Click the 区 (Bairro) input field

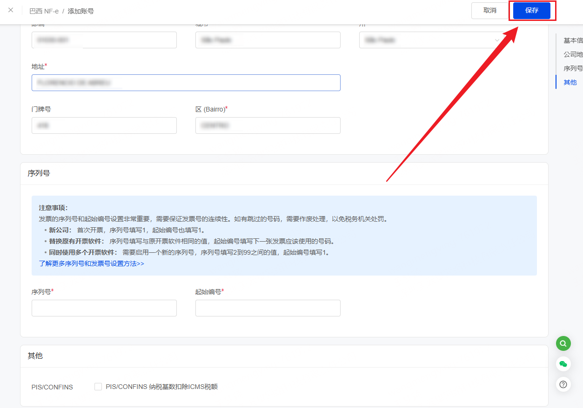268,125
